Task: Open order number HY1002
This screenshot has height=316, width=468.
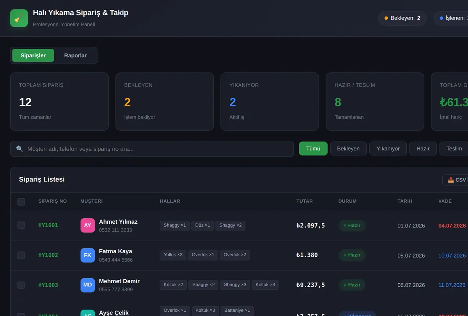Action: click(48, 255)
